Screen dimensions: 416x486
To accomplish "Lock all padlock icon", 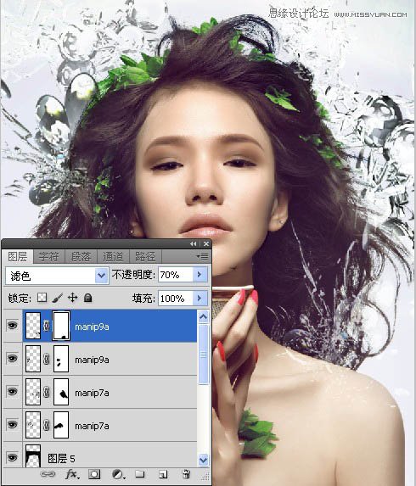I will 87,298.
